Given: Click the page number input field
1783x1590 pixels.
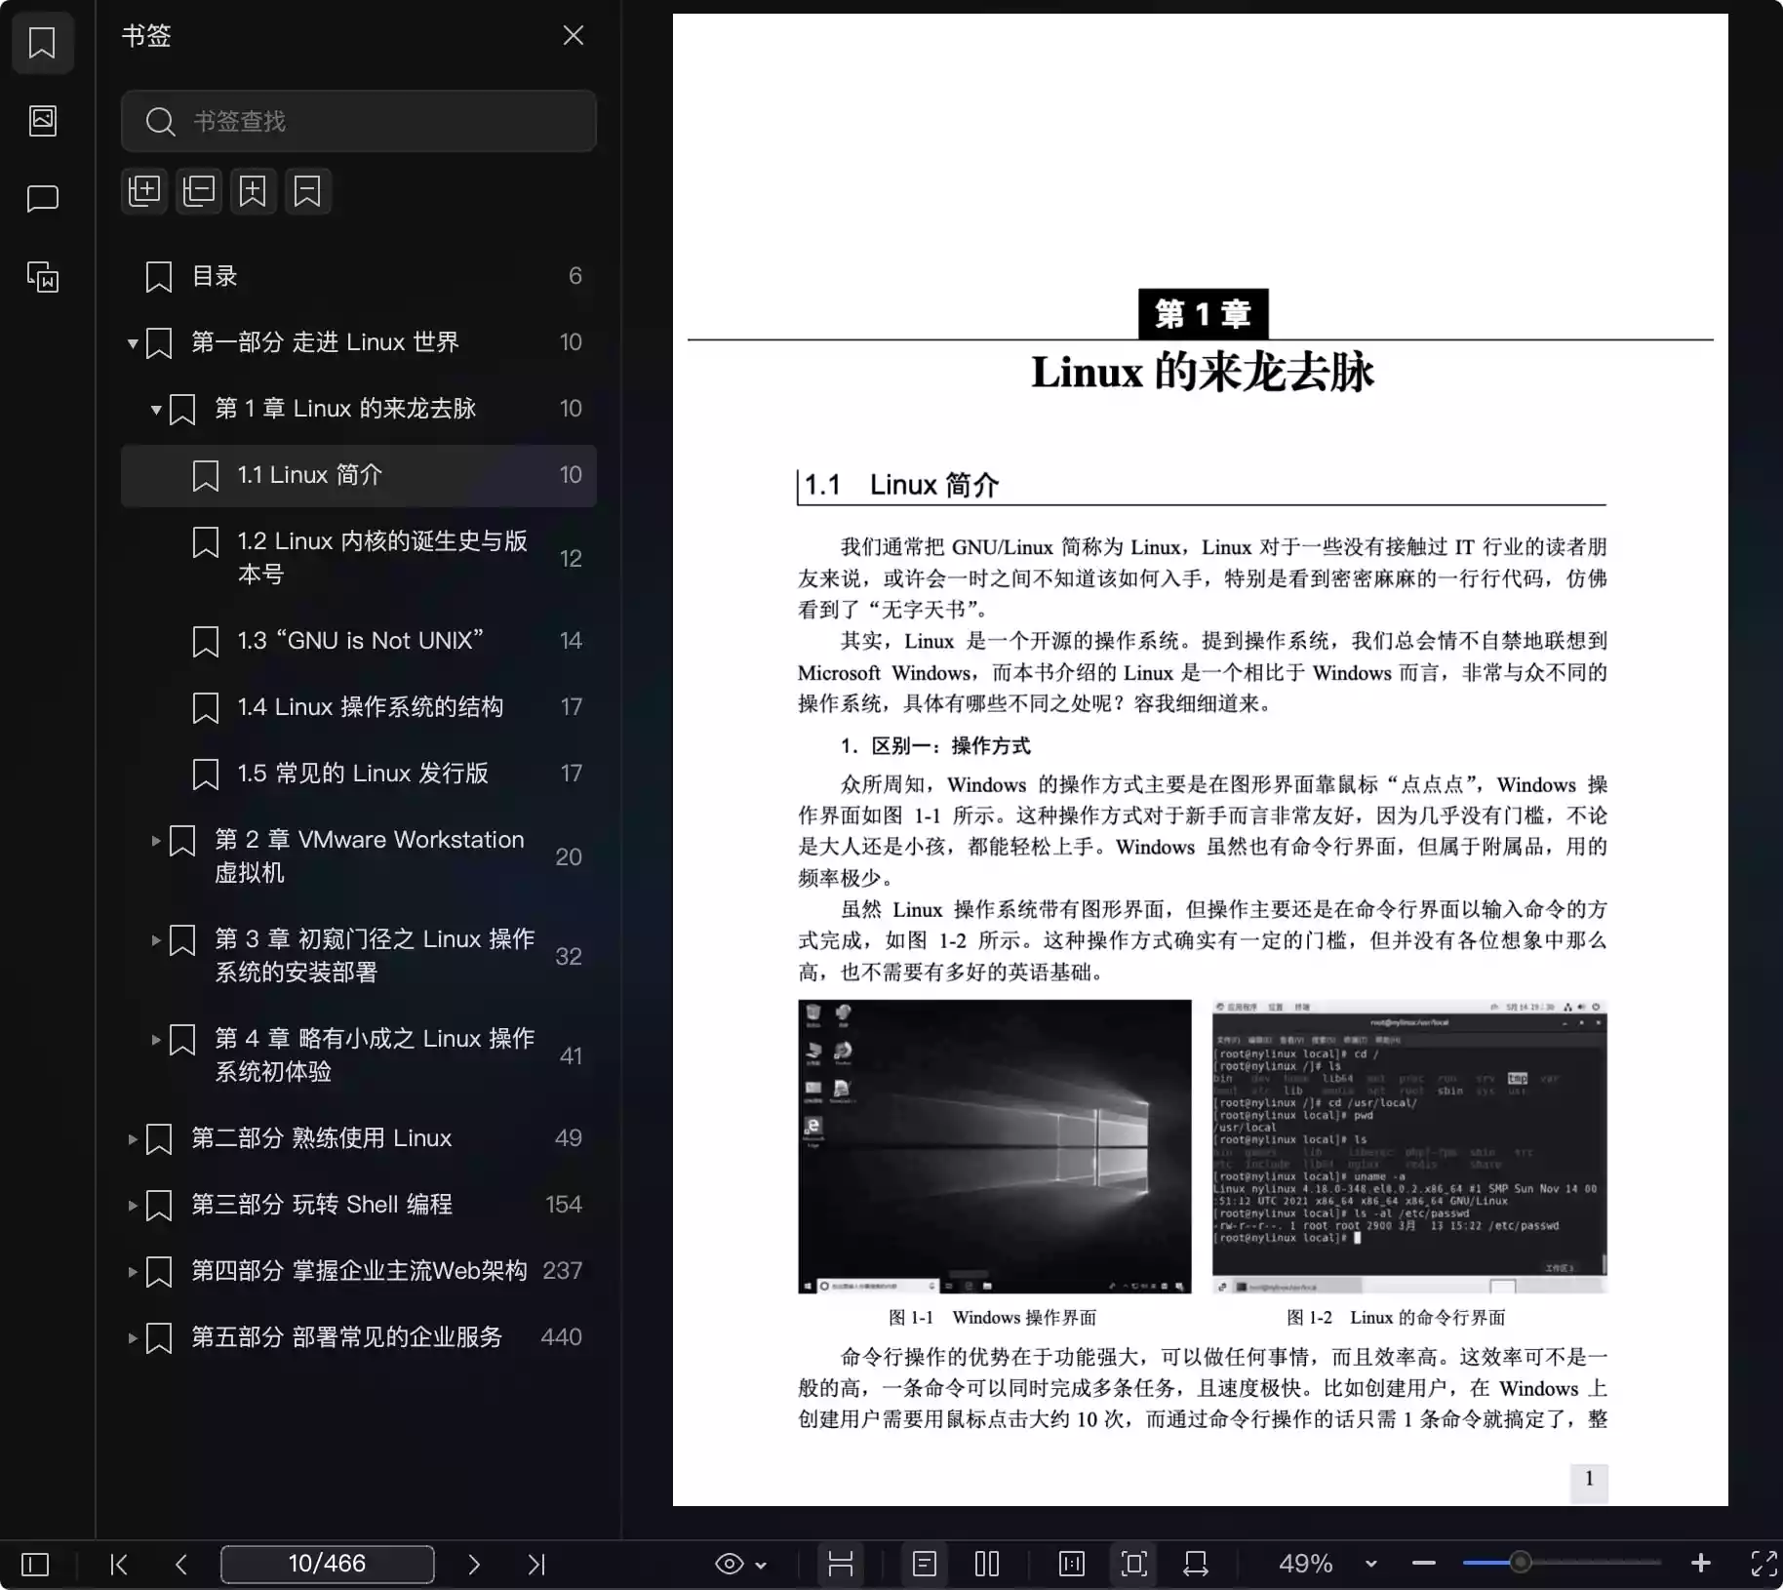Looking at the screenshot, I should tap(327, 1564).
